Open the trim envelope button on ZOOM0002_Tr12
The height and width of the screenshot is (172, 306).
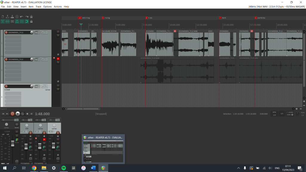pyautogui.click(x=45, y=59)
